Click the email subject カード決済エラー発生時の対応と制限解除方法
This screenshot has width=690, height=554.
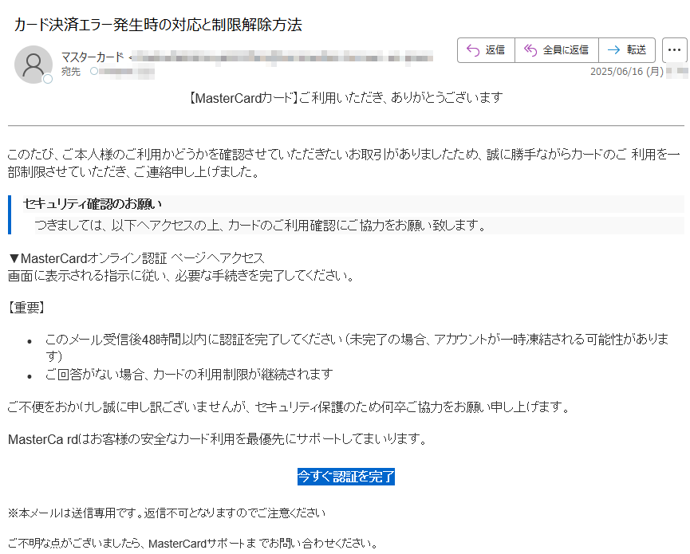point(158,25)
